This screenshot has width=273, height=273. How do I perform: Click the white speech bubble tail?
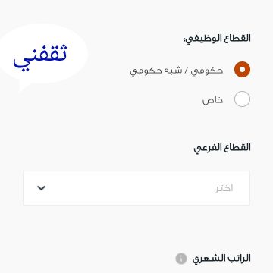(x=24, y=86)
